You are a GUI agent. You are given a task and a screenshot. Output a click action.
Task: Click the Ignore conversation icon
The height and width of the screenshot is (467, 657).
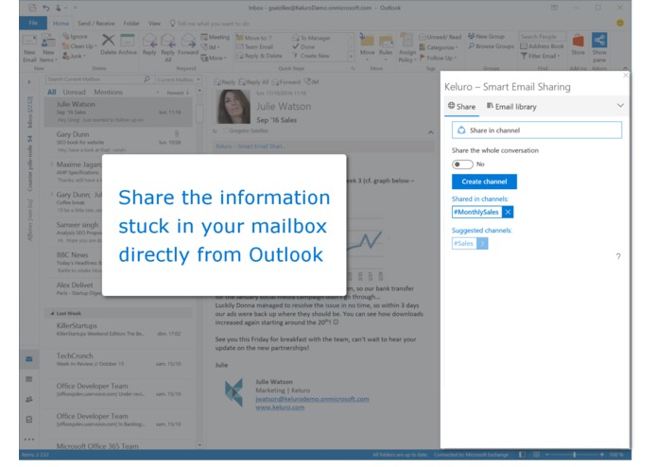(x=75, y=37)
